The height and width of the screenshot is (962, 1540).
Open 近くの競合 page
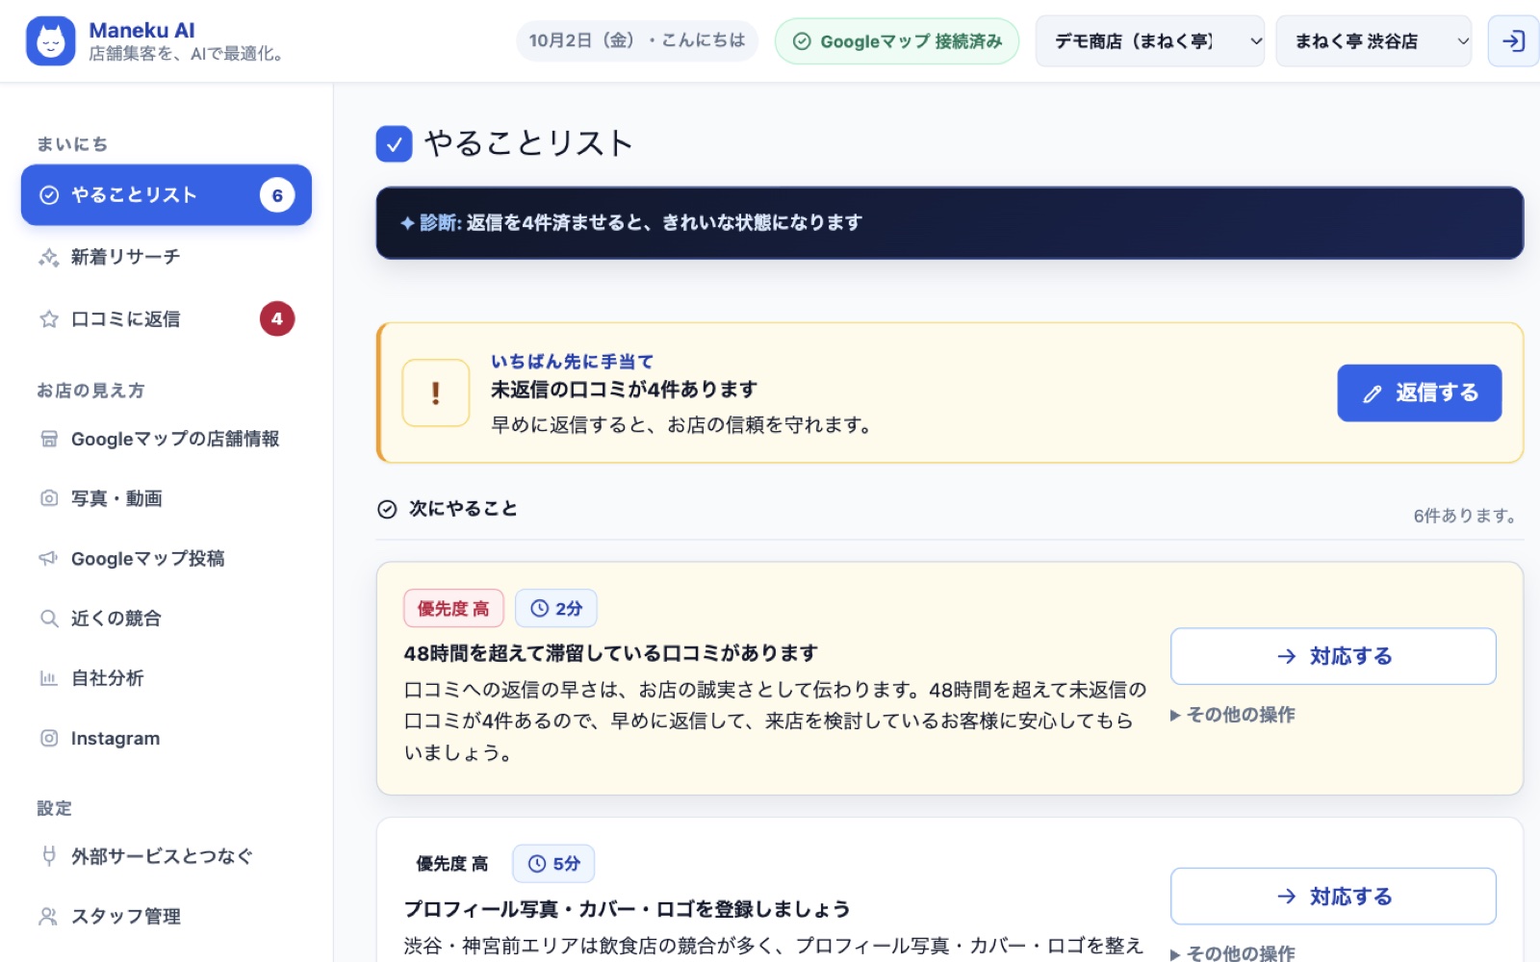click(x=167, y=618)
